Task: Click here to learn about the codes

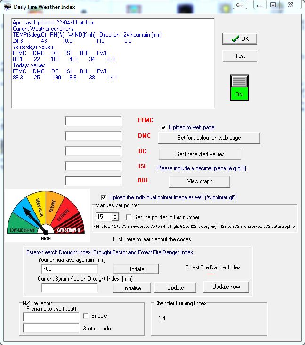Action: point(152,239)
